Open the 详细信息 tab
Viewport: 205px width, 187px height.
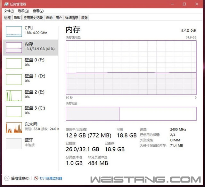[x=72, y=18]
